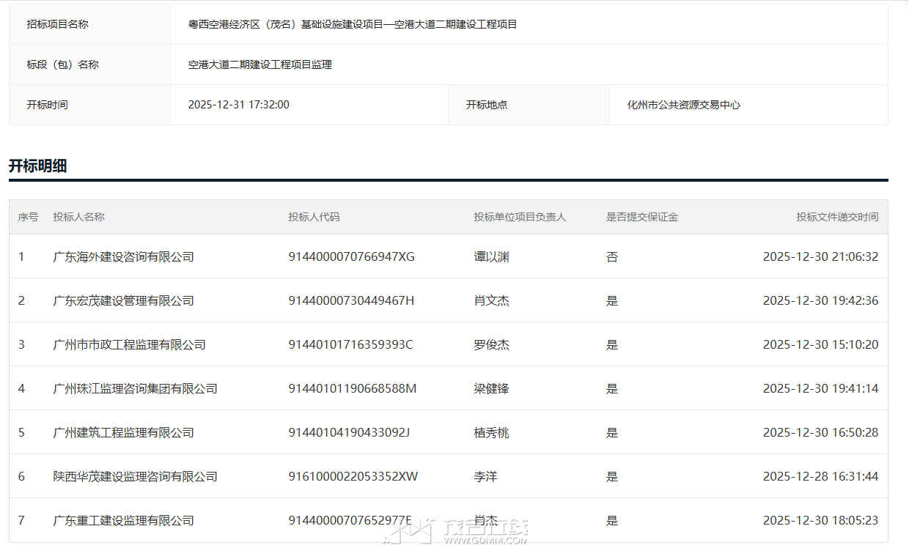The height and width of the screenshot is (548, 909).
Task: Click 广州珠江监理咨询集团有限公司 row name
Action: pos(135,389)
